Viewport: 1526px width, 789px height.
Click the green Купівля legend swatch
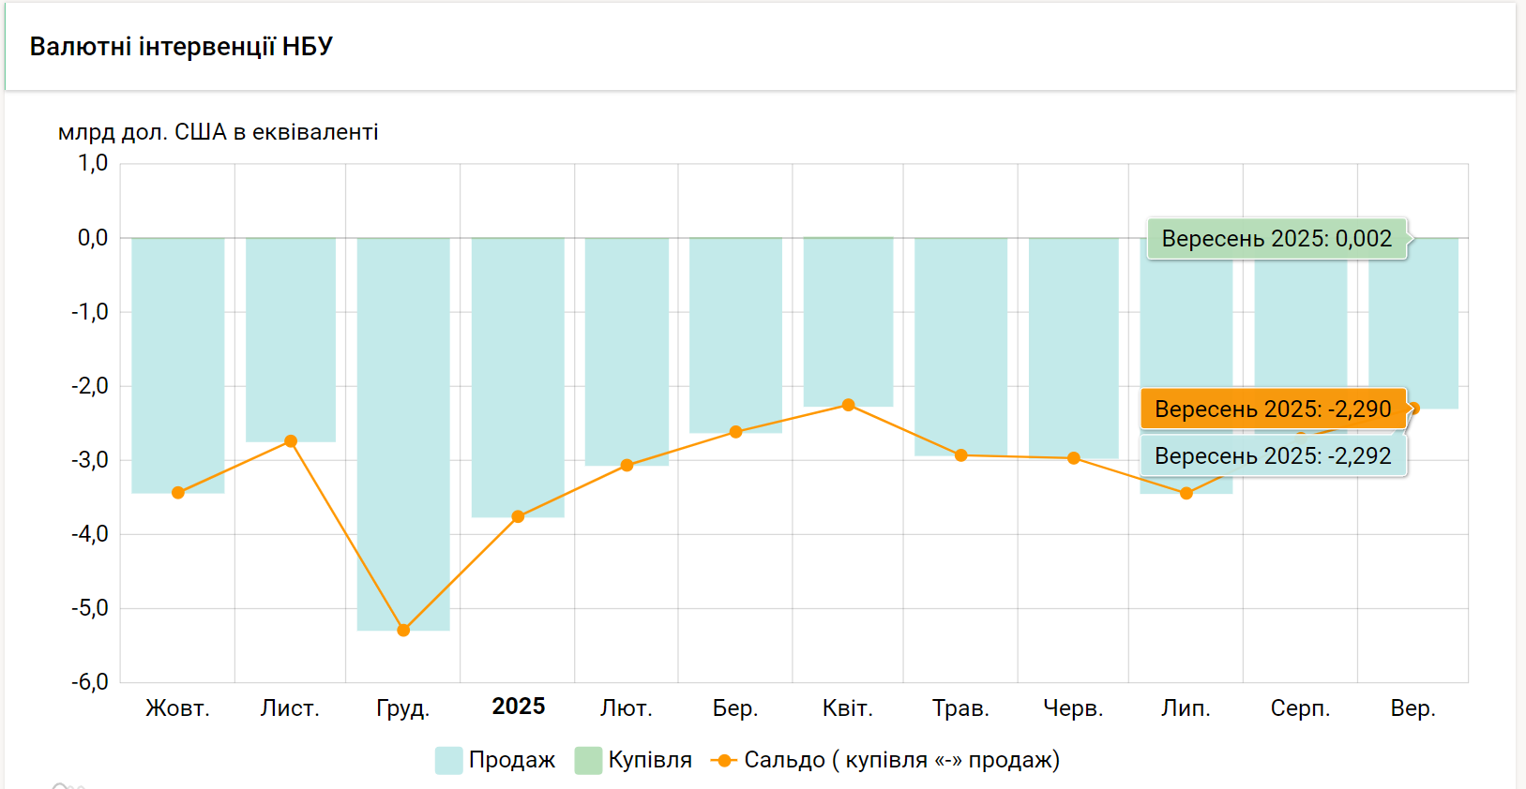tap(588, 760)
